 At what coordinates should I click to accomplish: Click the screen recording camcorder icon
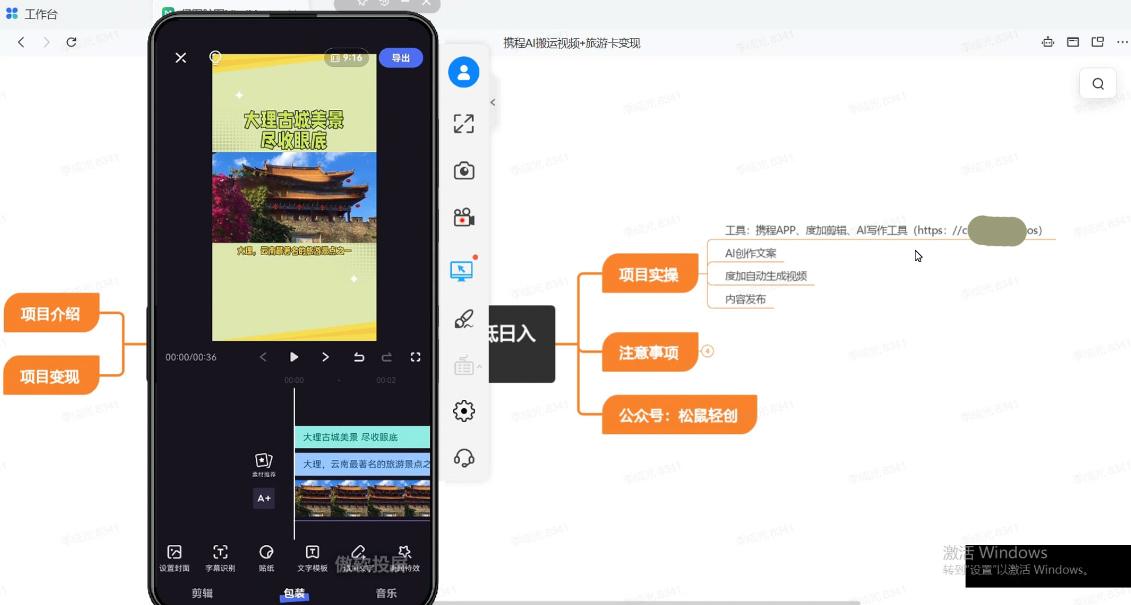pyautogui.click(x=464, y=217)
